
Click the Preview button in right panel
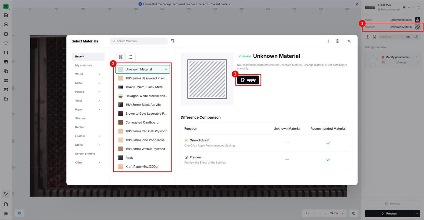[x=392, y=204]
